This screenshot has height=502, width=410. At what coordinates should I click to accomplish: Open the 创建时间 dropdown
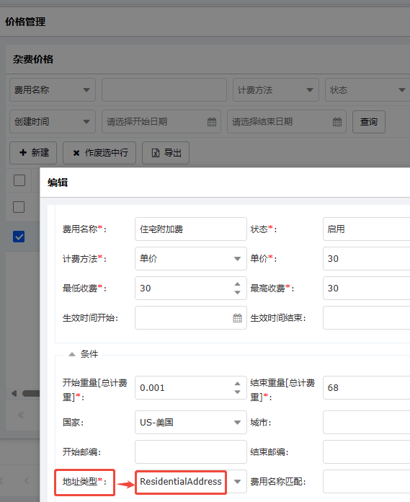53,122
